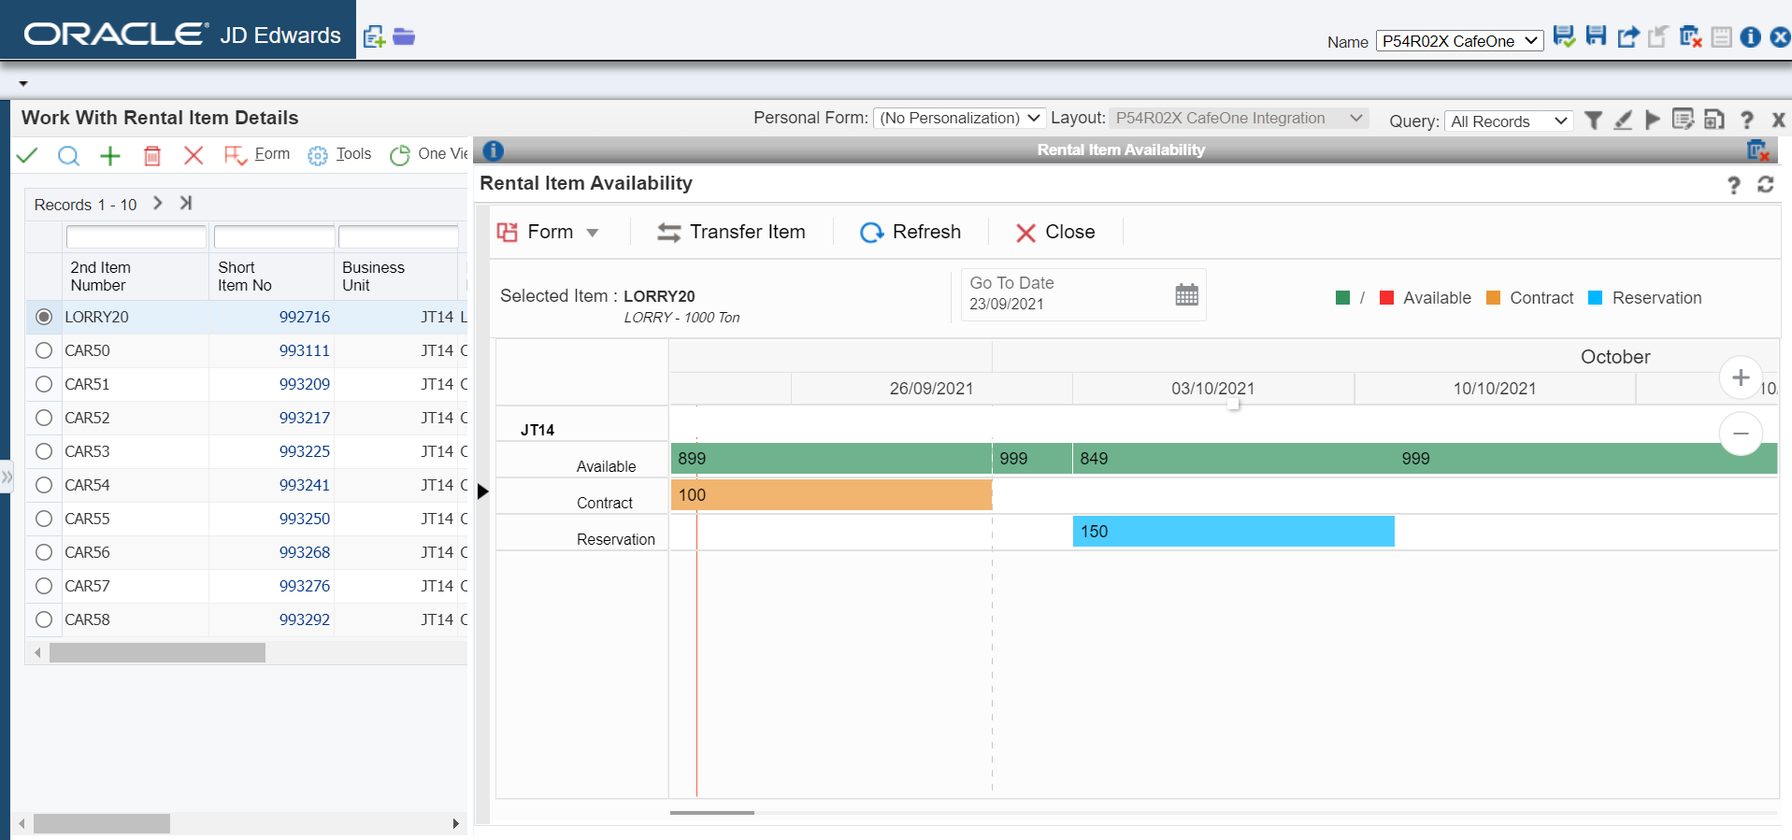Click the black triangle splitter between the panes
The width and height of the screenshot is (1792, 840).
tap(482, 491)
